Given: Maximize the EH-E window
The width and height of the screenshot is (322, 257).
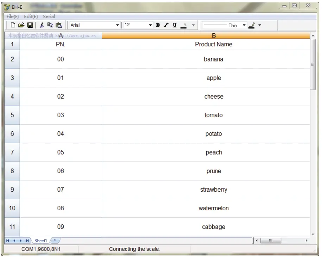Looking at the screenshot, I should coord(294,6).
